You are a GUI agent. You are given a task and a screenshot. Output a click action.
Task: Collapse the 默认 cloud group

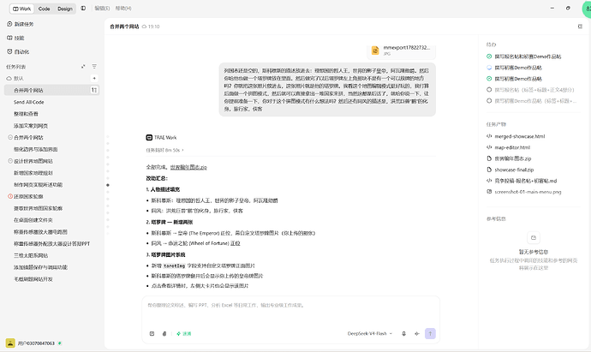pyautogui.click(x=9, y=79)
